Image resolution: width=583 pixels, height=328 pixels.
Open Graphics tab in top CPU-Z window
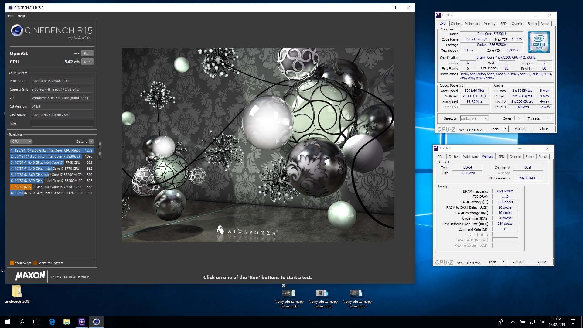pyautogui.click(x=518, y=24)
